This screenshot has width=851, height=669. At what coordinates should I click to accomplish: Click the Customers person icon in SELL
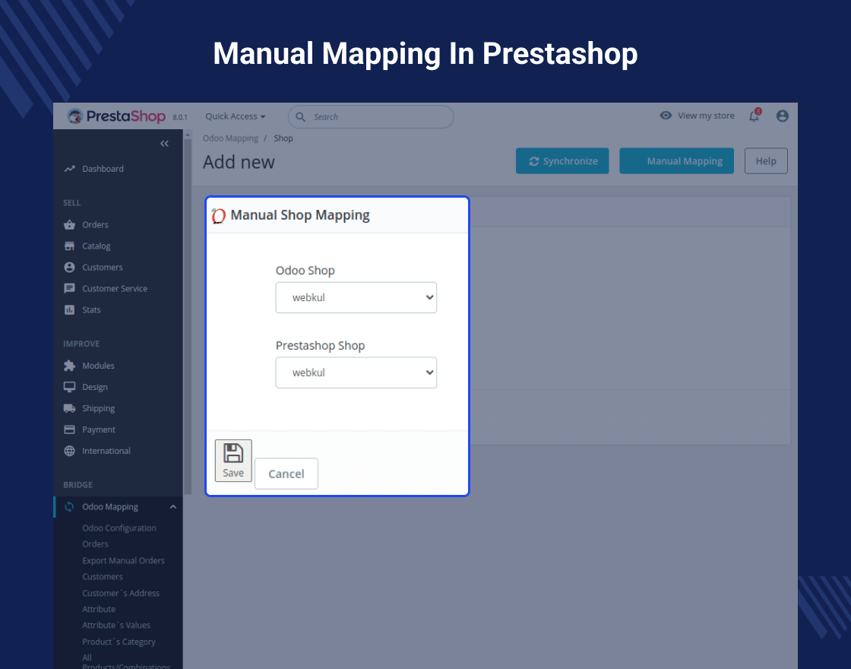click(x=69, y=267)
